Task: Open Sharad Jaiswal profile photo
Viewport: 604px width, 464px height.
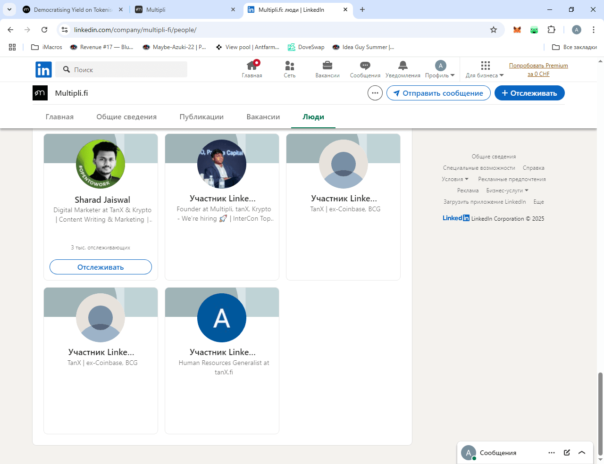Action: pos(101,164)
